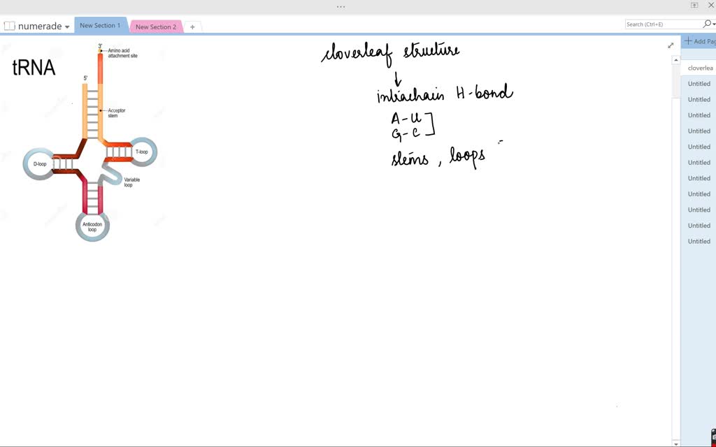Switch to the New Section 1 tab
716x447 pixels.
[x=100, y=26]
